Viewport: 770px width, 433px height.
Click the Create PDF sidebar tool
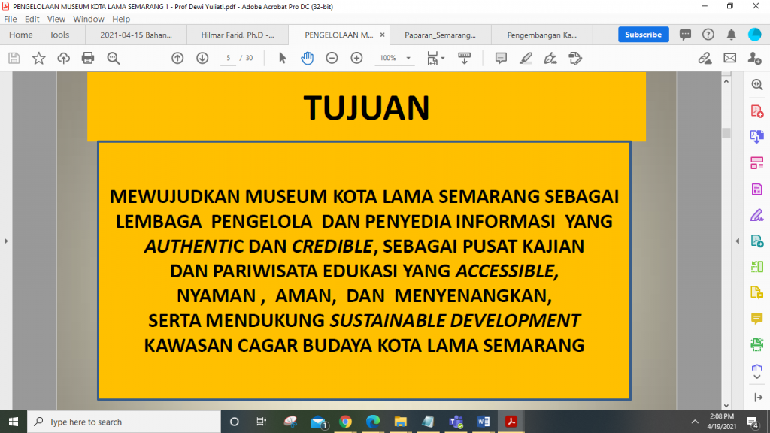click(757, 111)
